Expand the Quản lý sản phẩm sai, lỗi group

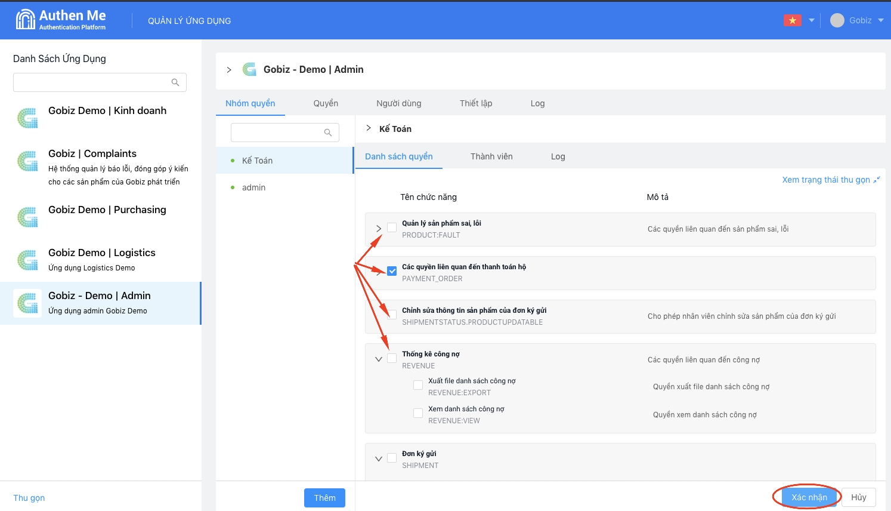coord(379,229)
